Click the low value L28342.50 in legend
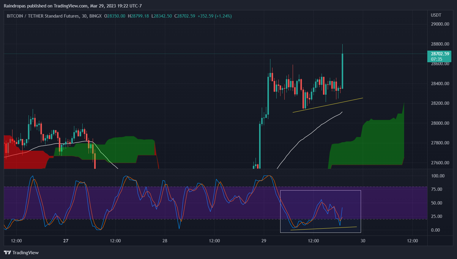 (x=162, y=16)
